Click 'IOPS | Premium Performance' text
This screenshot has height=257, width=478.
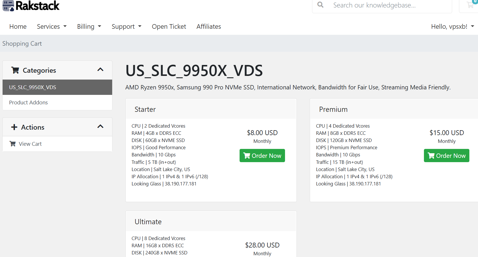pyautogui.click(x=347, y=147)
